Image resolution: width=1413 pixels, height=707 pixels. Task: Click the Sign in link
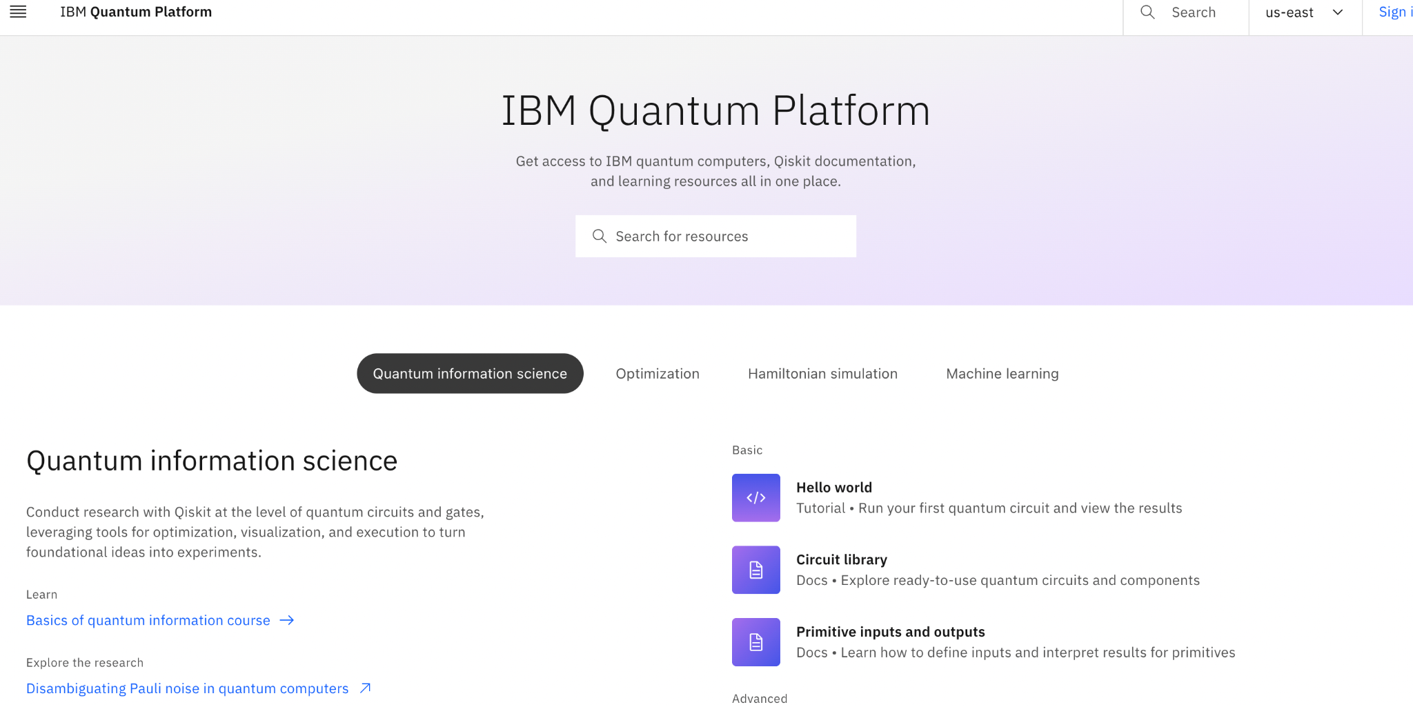[1395, 12]
